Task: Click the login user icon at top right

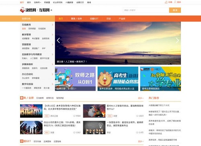Action: coord(175,2)
